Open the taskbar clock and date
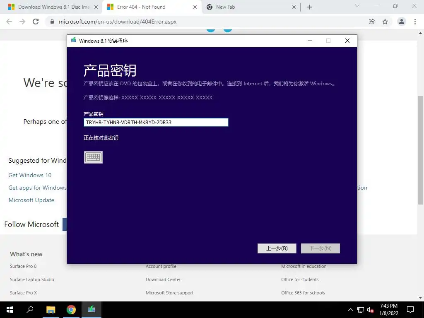Image resolution: width=424 pixels, height=318 pixels. click(388, 310)
